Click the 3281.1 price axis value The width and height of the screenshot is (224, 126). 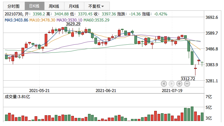pyautogui.click(x=212, y=81)
